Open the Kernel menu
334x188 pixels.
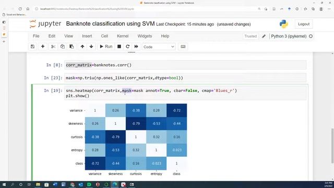point(123,36)
